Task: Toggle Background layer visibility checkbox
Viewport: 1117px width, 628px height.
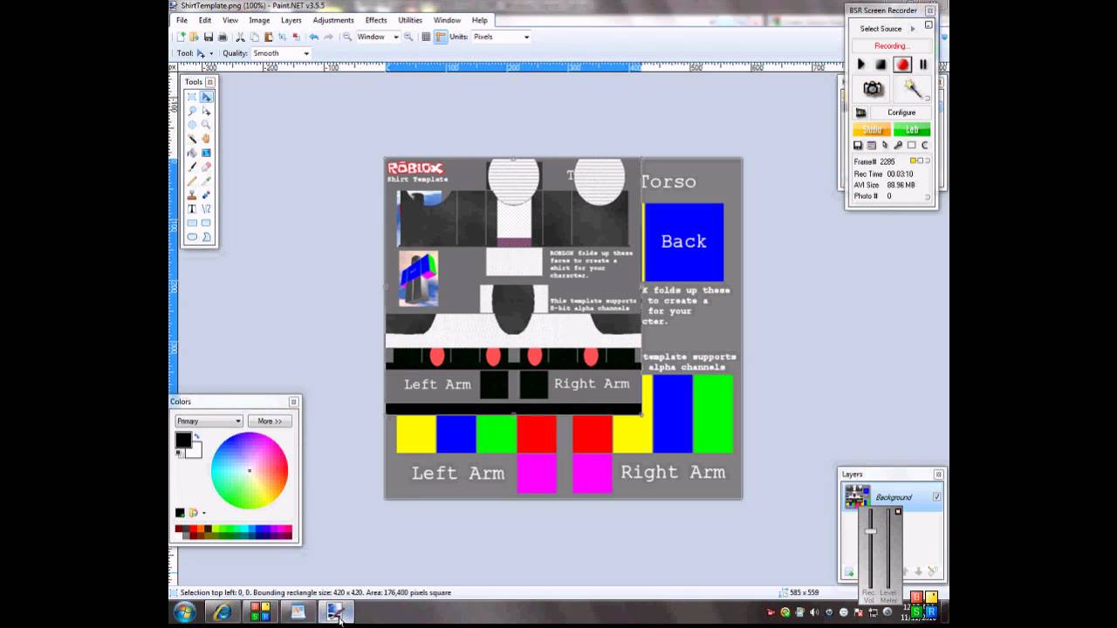Action: pos(936,497)
